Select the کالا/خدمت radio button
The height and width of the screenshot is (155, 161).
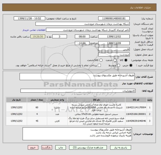(101, 60)
